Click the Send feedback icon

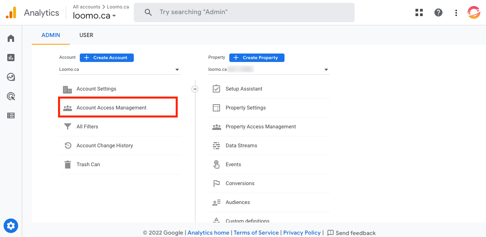(330, 233)
